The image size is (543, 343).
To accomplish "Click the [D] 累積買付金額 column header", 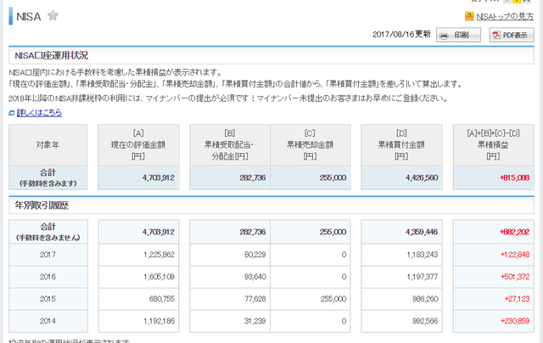I will [401, 145].
